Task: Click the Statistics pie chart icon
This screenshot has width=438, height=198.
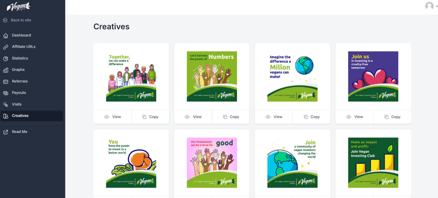Action: [6, 58]
